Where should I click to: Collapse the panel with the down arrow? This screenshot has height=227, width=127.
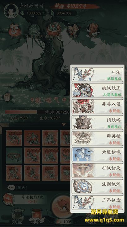click(x=64, y=124)
